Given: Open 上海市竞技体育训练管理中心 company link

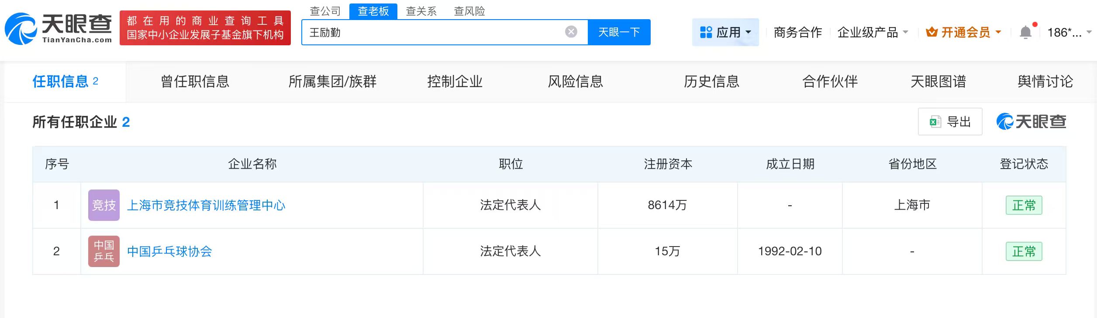Looking at the screenshot, I should (206, 205).
